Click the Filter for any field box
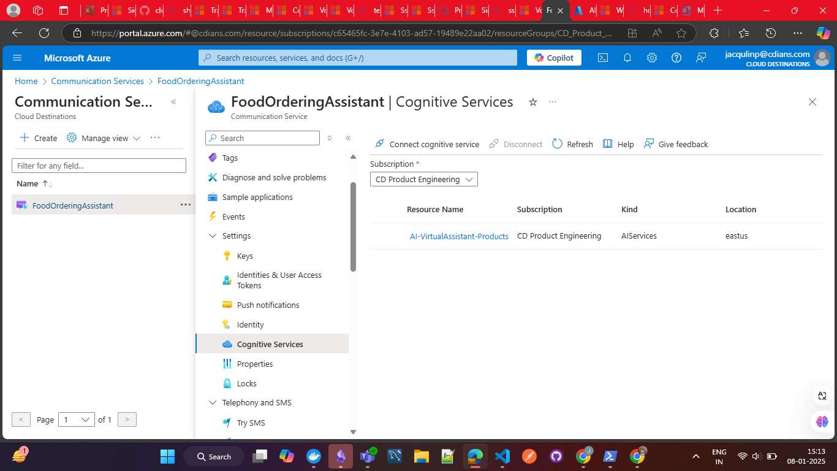The width and height of the screenshot is (837, 471). click(99, 166)
